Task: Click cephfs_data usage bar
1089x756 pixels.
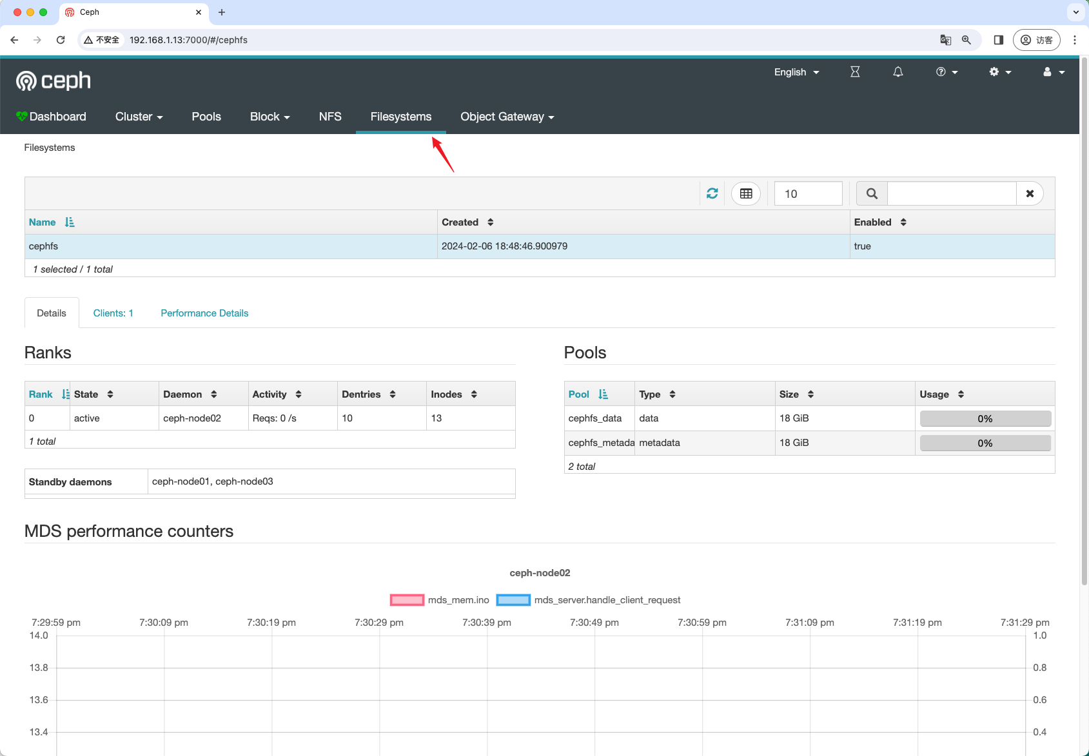Action: point(985,419)
